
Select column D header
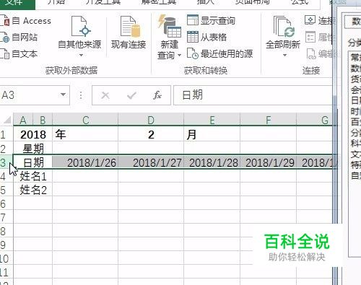click(151, 120)
